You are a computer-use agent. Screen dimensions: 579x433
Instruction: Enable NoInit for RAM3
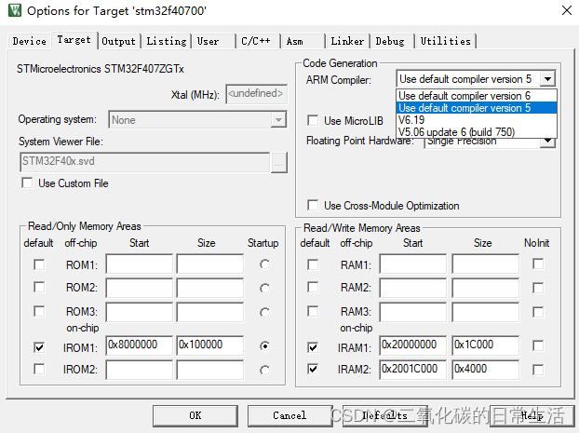click(538, 312)
